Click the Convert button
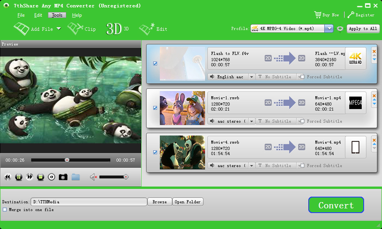Screen dimensions: 382x229 pos(336,205)
